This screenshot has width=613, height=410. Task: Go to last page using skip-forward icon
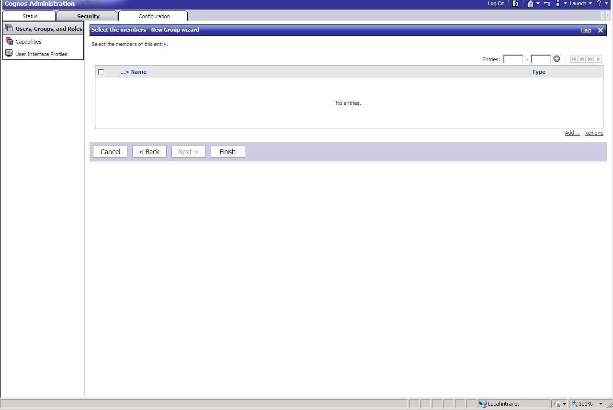click(x=598, y=58)
